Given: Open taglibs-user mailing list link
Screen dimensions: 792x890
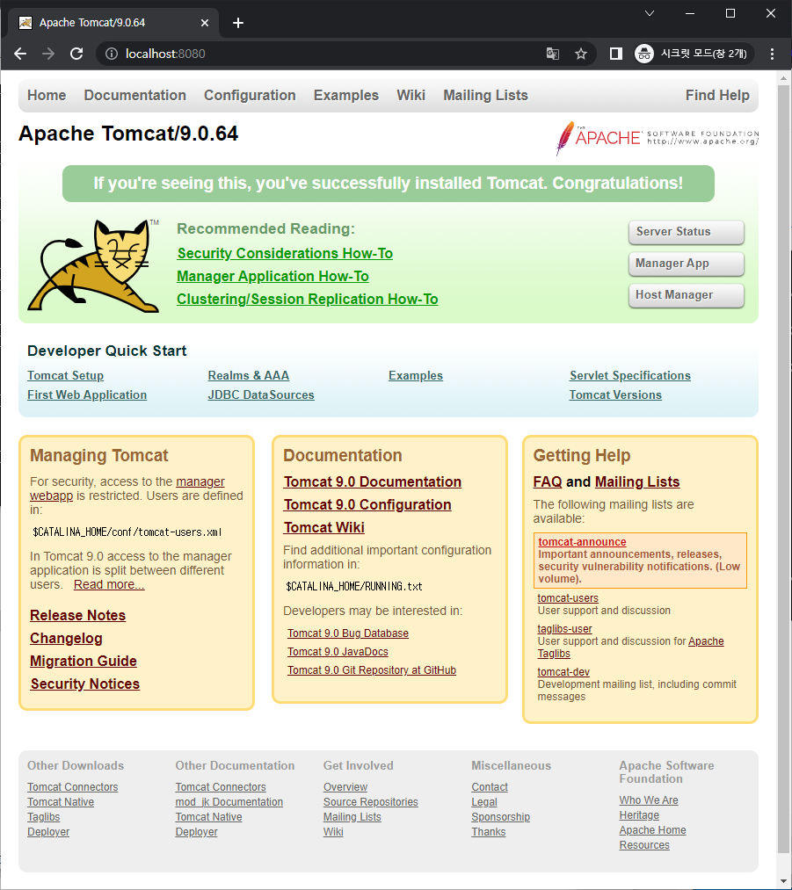Looking at the screenshot, I should (564, 628).
